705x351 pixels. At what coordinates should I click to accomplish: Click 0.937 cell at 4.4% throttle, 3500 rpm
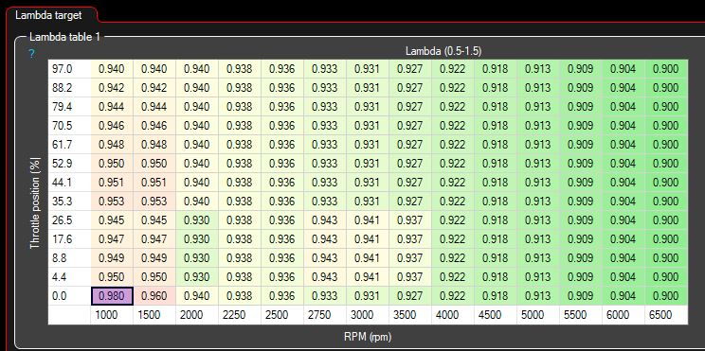pyautogui.click(x=410, y=277)
